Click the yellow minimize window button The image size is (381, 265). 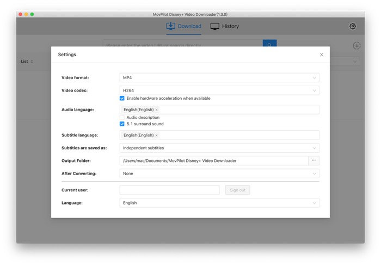coord(26,14)
